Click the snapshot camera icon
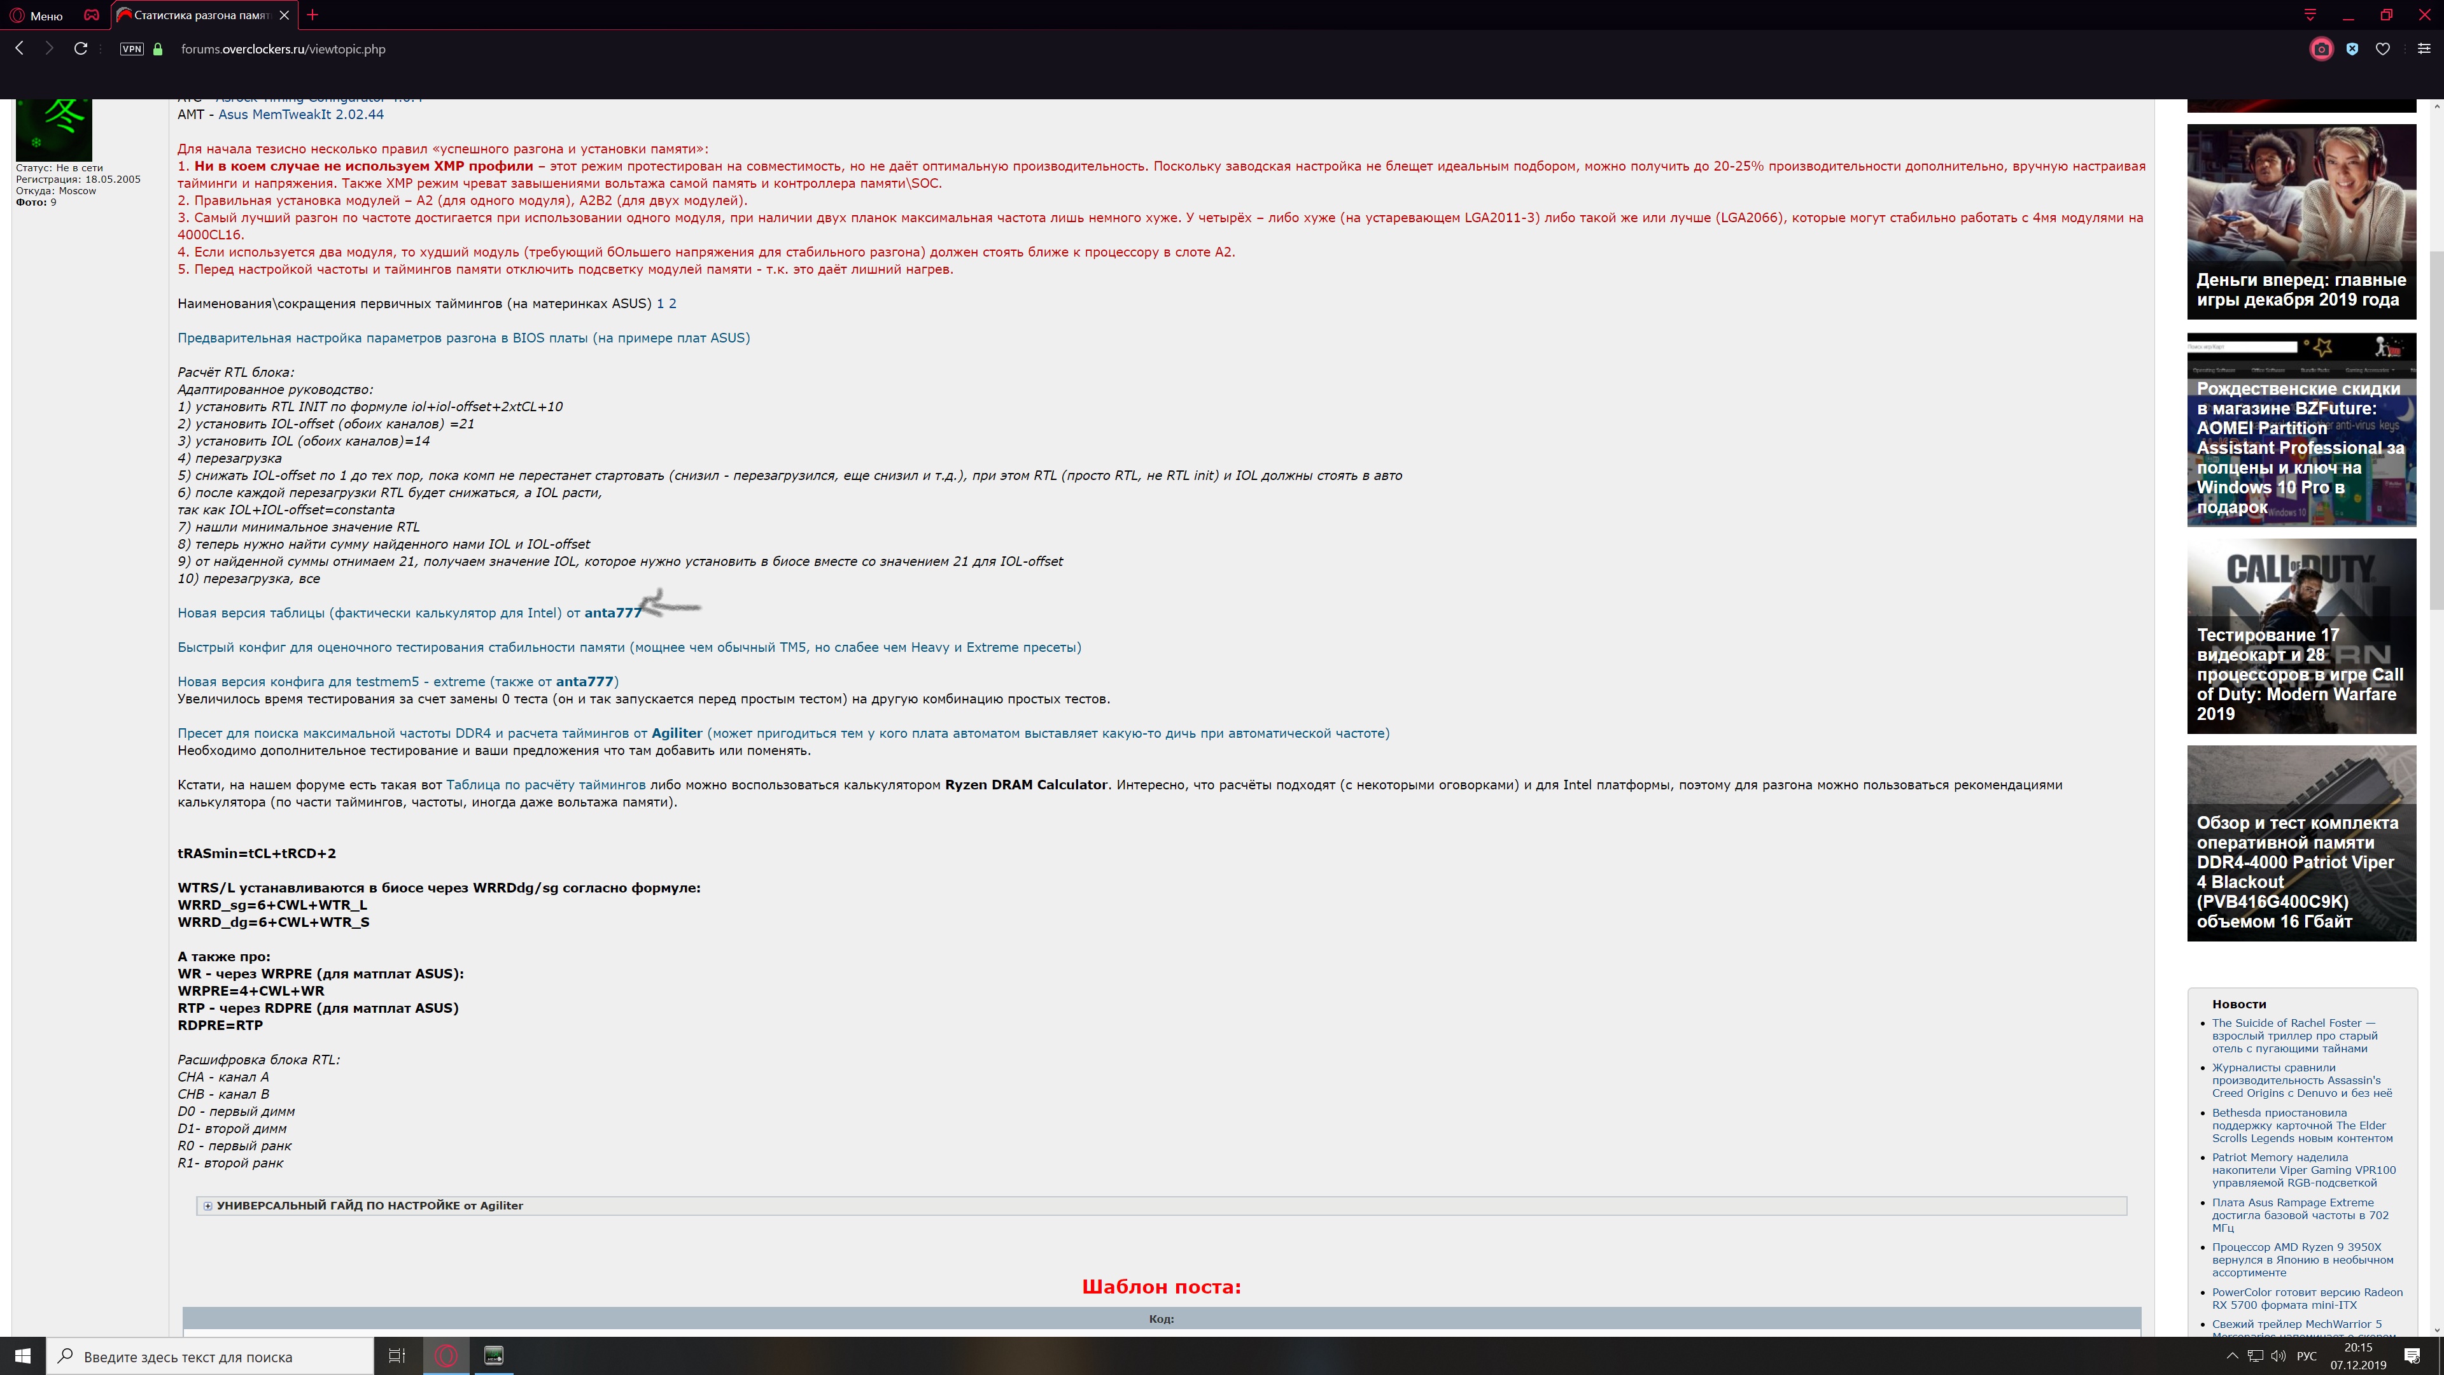 click(2321, 50)
